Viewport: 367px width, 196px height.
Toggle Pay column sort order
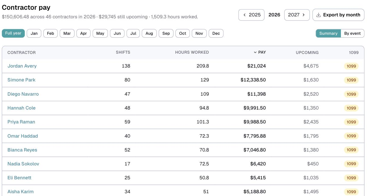point(260,53)
